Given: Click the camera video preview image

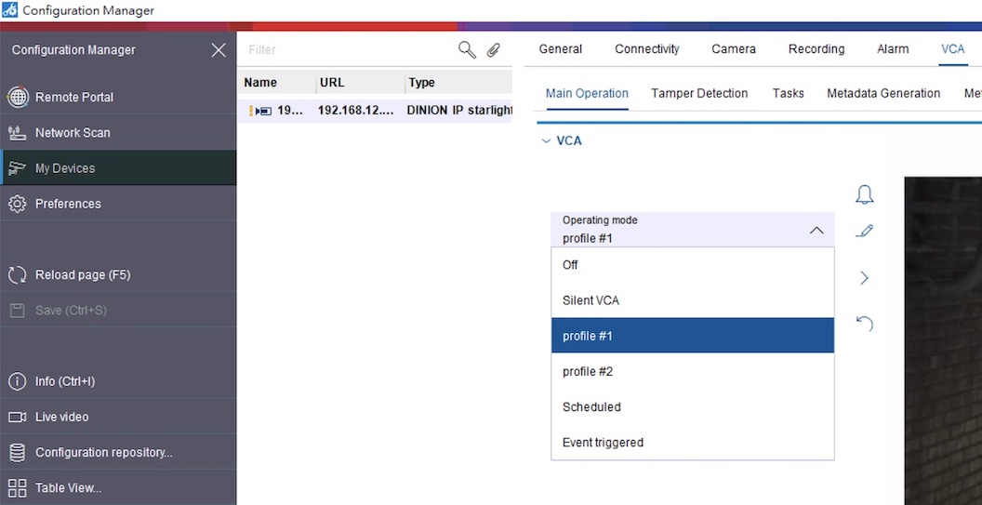Looking at the screenshot, I should coord(943,340).
